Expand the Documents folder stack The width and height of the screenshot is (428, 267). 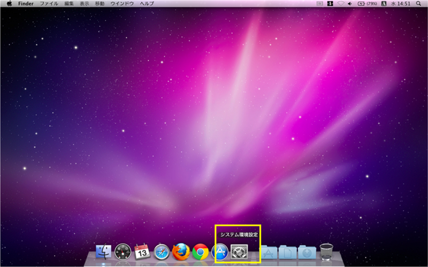point(287,252)
